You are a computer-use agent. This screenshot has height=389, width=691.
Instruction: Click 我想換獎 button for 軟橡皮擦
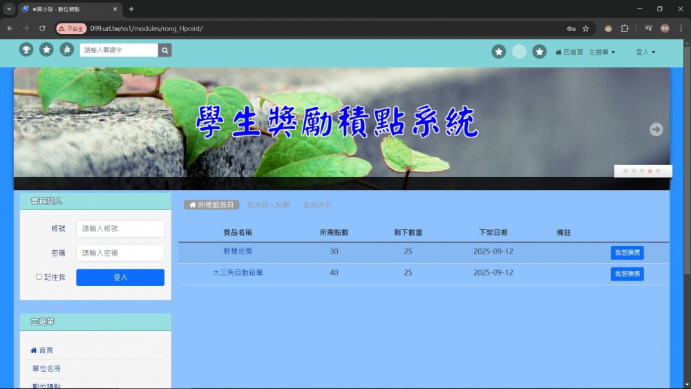pyautogui.click(x=627, y=252)
